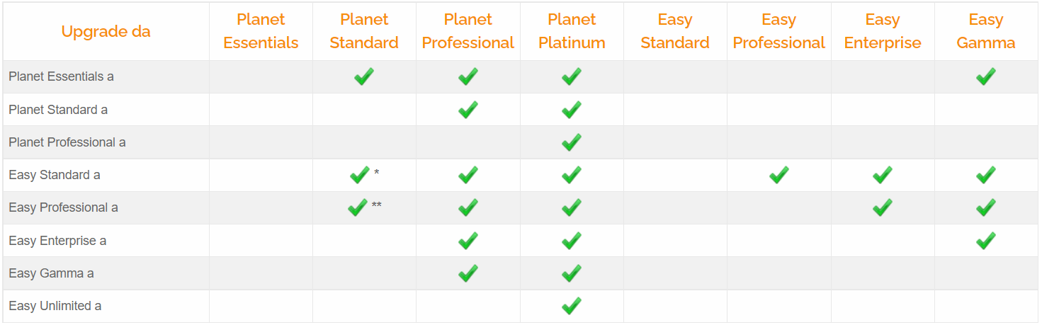Screen dimensions: 1042x325
Task: Click checkmark for Easy Standard to Easy Enterprise
Action: 882,175
